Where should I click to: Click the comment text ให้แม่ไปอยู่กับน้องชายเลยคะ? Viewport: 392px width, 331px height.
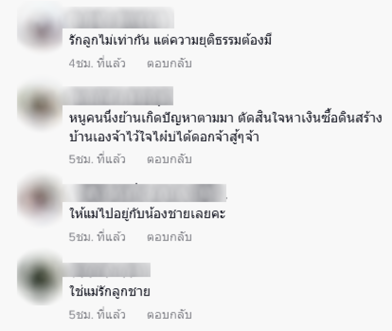[147, 213]
